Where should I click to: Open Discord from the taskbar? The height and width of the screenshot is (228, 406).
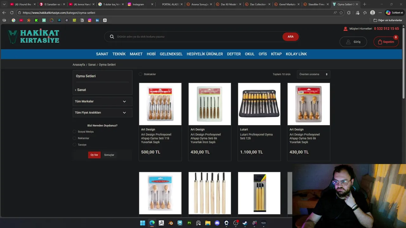point(217,223)
